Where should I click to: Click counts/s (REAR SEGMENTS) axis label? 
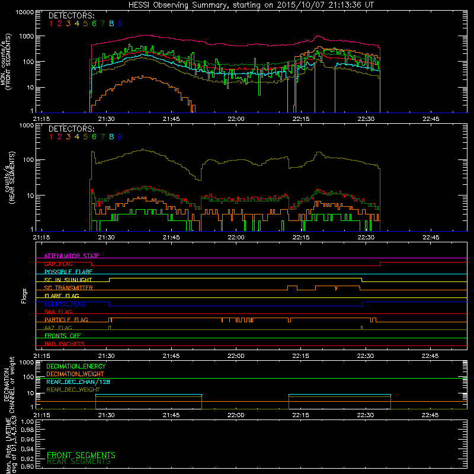coord(9,178)
